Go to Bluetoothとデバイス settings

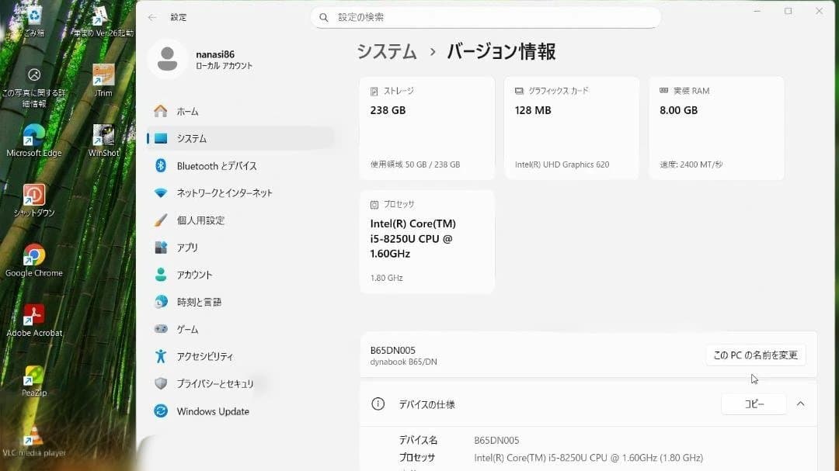coord(218,165)
